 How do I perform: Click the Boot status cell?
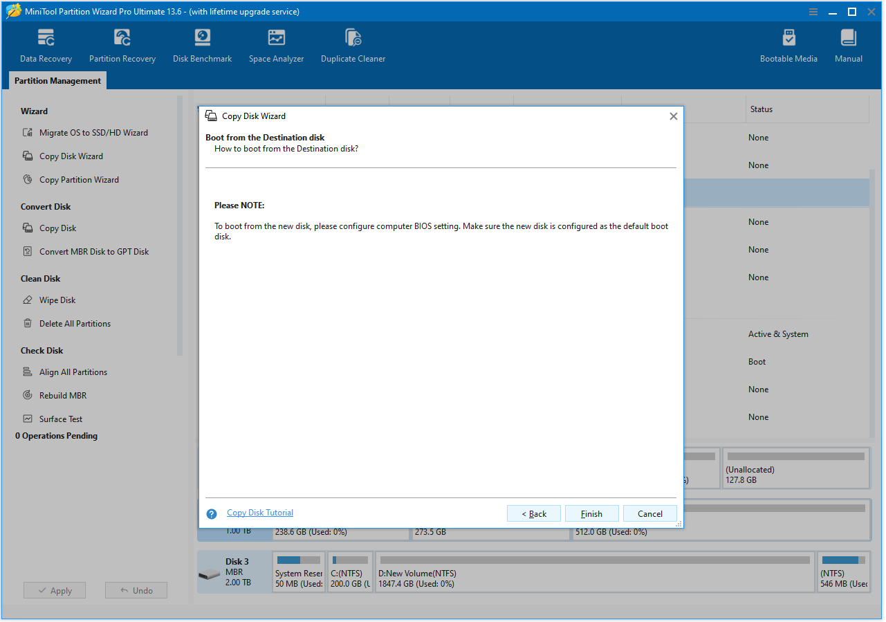[x=757, y=362]
